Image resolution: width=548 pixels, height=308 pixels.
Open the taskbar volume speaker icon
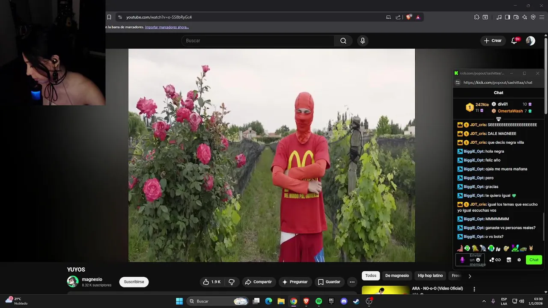521,301
